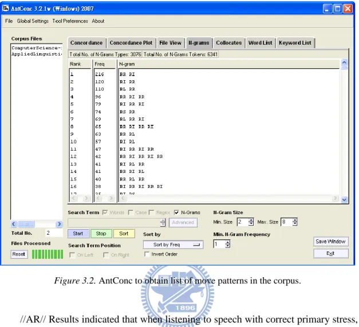Viewport: 359px width, 327px height.
Task: Maximize the AntConc window
Action: pyautogui.click(x=337, y=9)
